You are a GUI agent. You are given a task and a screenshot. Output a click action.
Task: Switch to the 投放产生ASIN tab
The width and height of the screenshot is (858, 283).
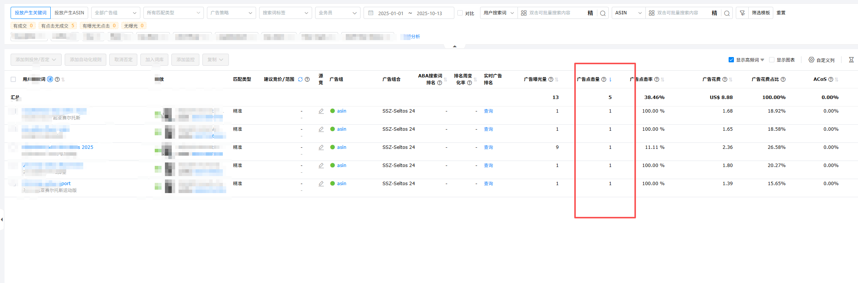(69, 13)
